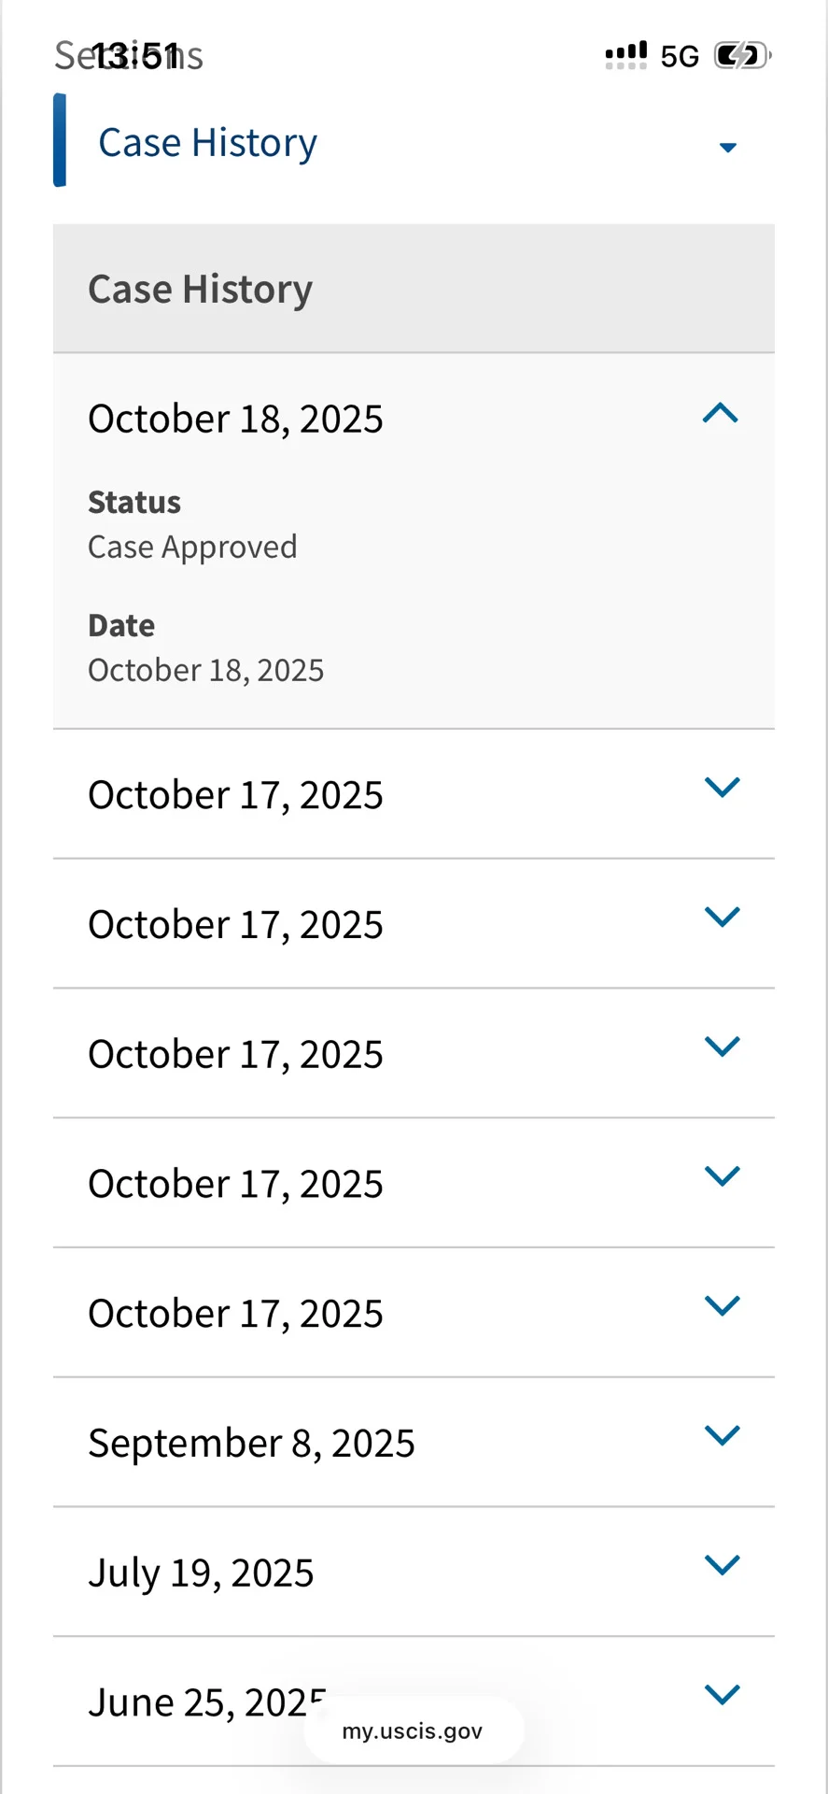Expand the second October 17, 2025 chevron
828x1794 pixels.
[x=723, y=917]
